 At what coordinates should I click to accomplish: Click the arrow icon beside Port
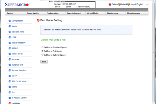[10, 92]
